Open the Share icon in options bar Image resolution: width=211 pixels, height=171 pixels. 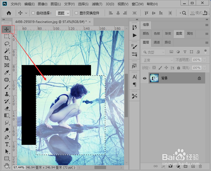coord(205,13)
